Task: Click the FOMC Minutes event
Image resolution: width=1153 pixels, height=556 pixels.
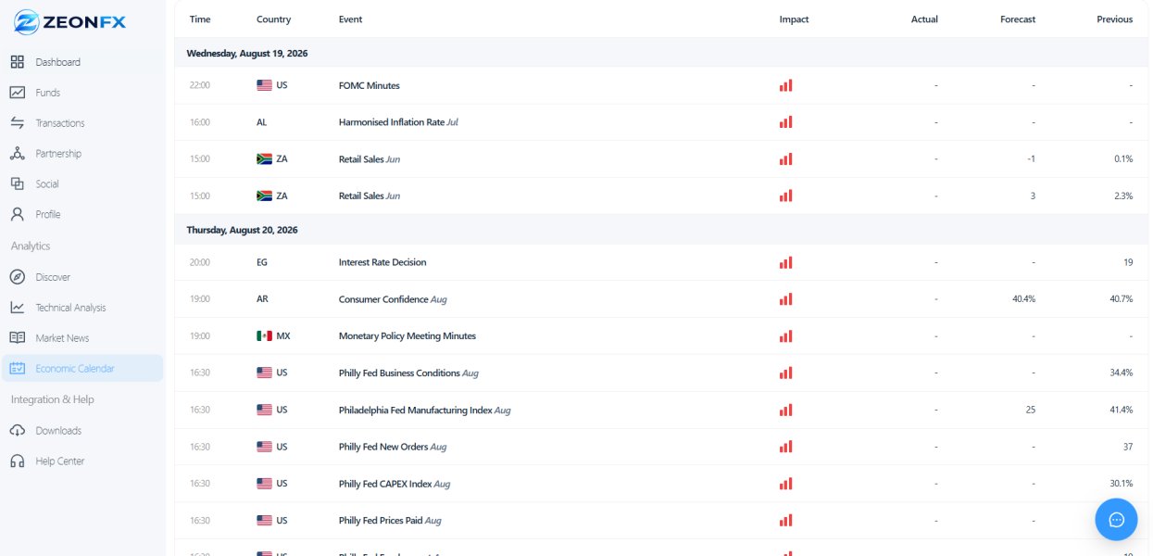Action: [x=370, y=85]
